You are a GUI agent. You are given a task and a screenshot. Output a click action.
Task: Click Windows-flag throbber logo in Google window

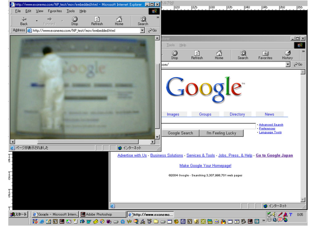[300, 45]
